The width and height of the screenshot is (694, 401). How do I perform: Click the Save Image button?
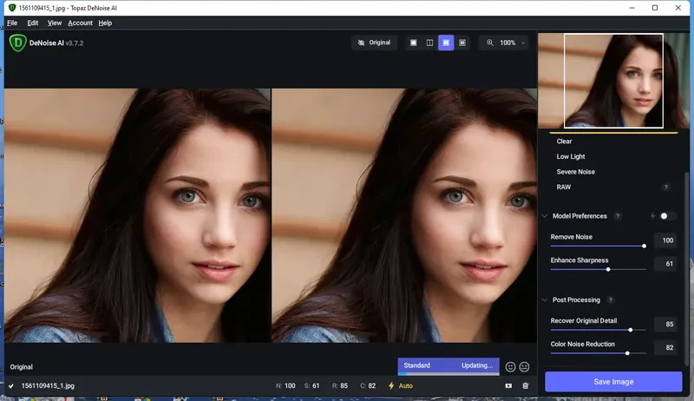click(613, 382)
